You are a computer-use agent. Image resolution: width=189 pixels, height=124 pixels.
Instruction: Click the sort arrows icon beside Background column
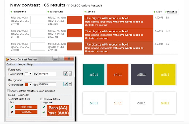pyautogui.click(x=48, y=12)
